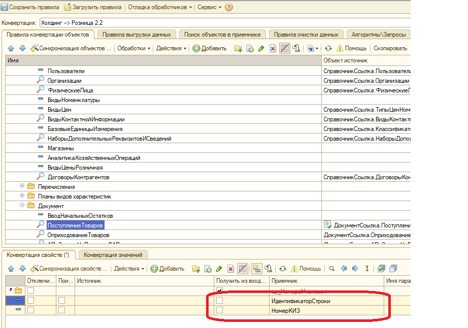The image size is (468, 328).
Task: Open Правила очистки данных tab
Action: tap(306, 35)
